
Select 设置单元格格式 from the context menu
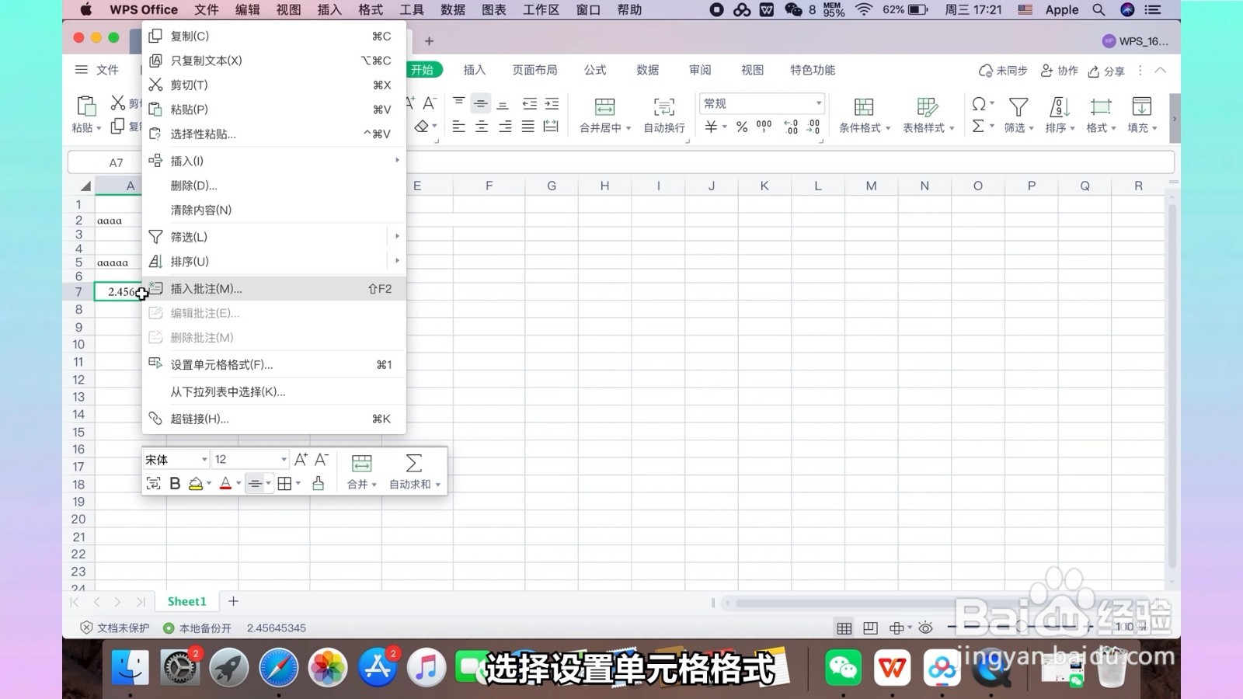220,364
